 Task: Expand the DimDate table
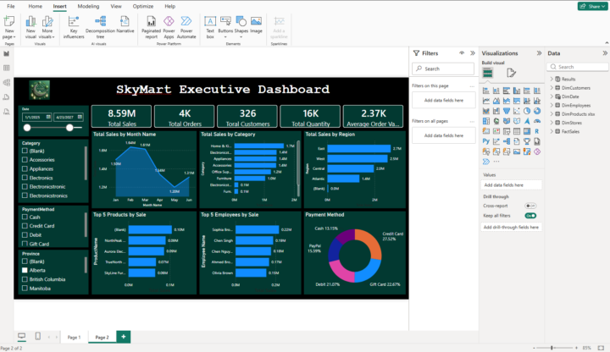552,96
